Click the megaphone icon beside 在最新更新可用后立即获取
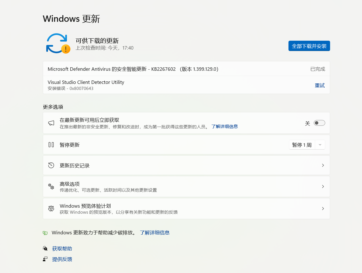The width and height of the screenshot is (362, 273). pyautogui.click(x=51, y=123)
